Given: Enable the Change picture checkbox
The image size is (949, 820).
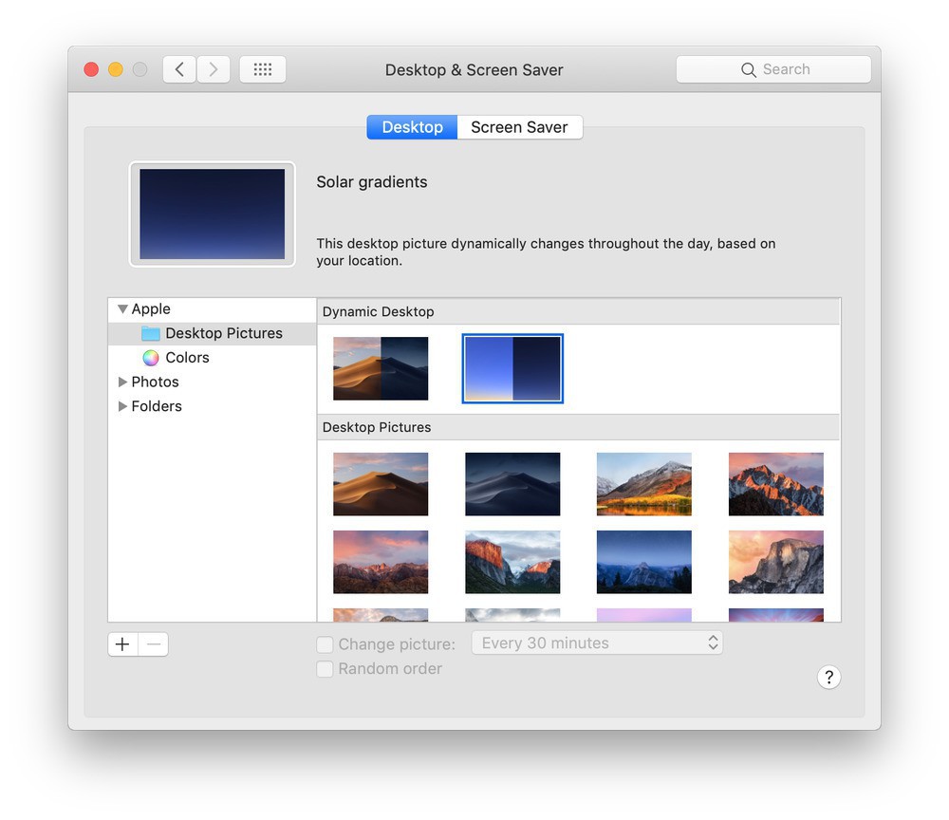Looking at the screenshot, I should pos(325,644).
